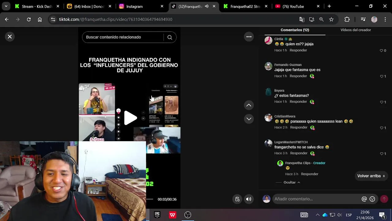Screen dimensions: 392x221
Task: Reply to CristianRivera's comment
Action: tap(299, 127)
